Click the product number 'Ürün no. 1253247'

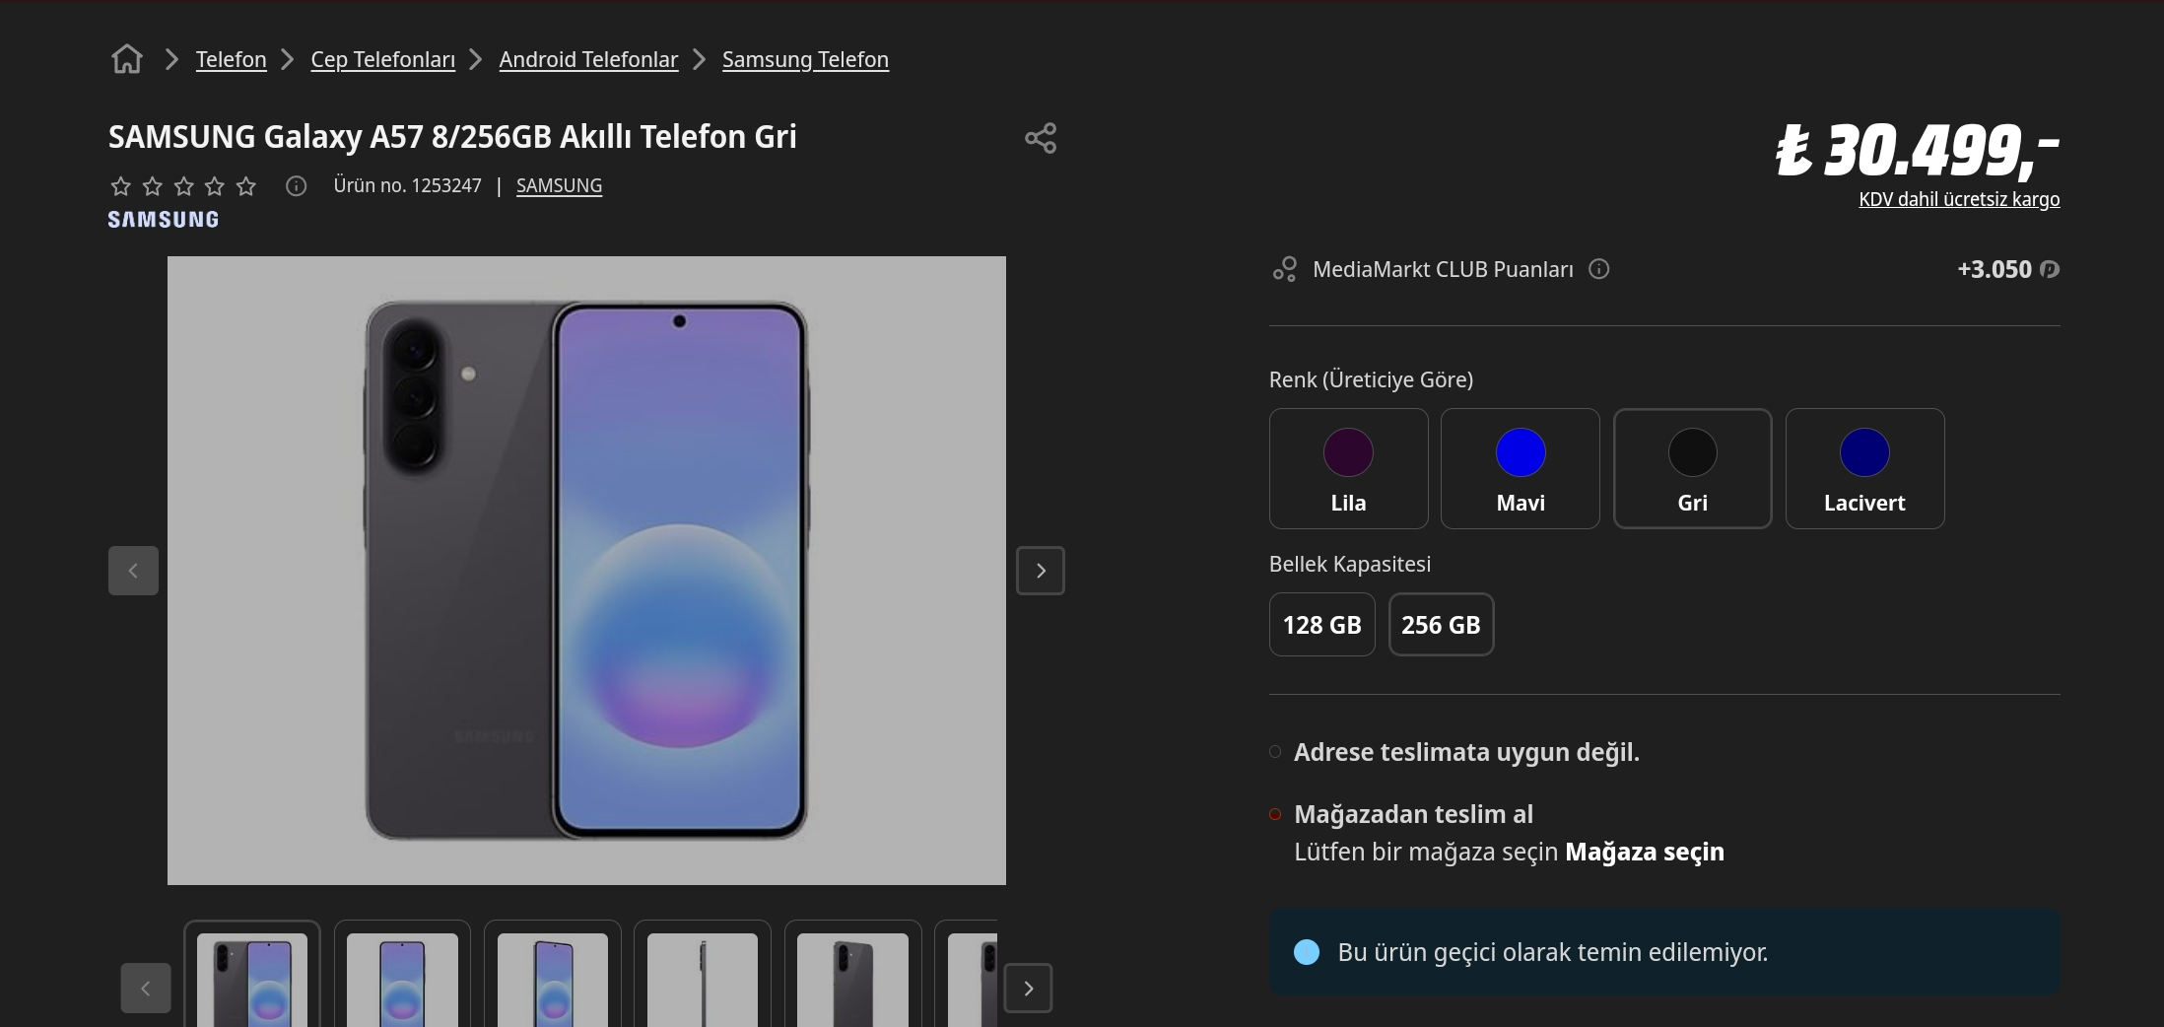(408, 185)
